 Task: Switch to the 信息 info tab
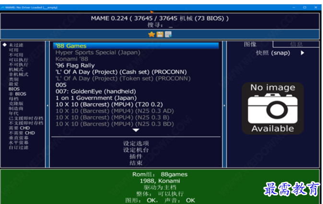tap(296, 44)
